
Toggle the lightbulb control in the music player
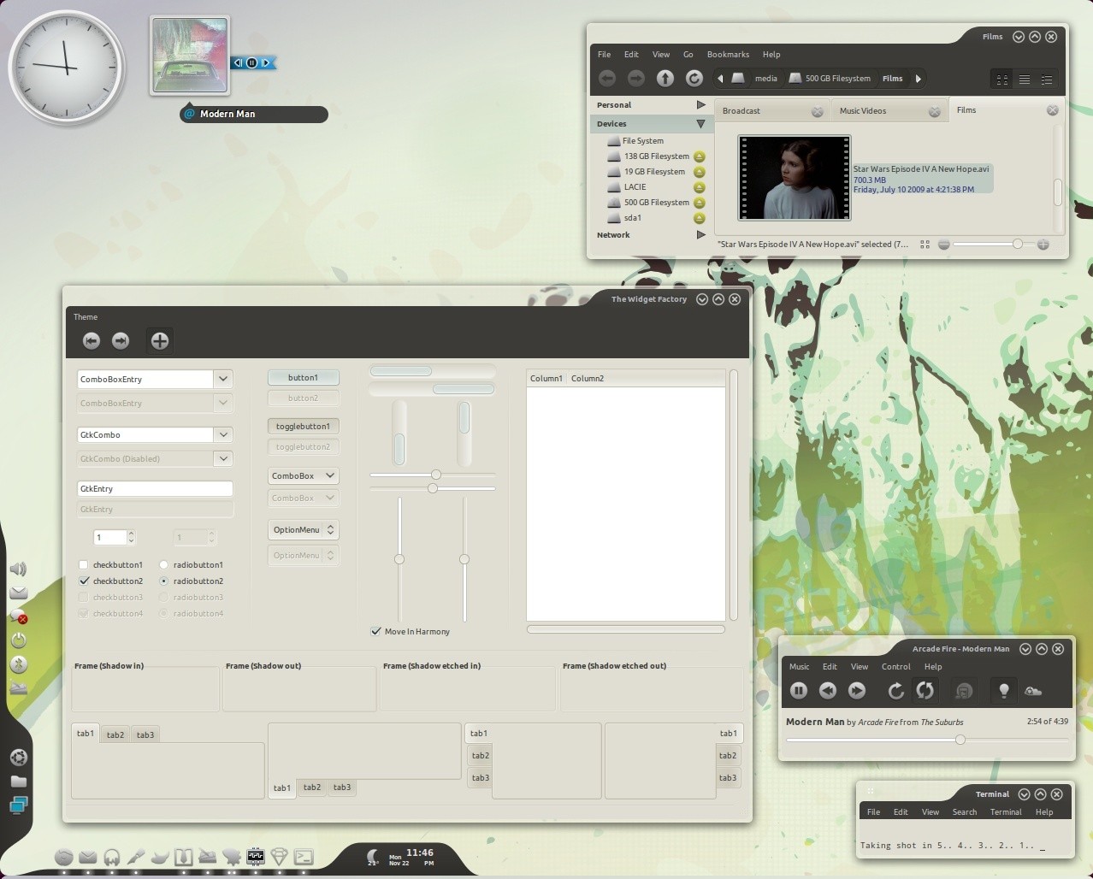point(1003,690)
